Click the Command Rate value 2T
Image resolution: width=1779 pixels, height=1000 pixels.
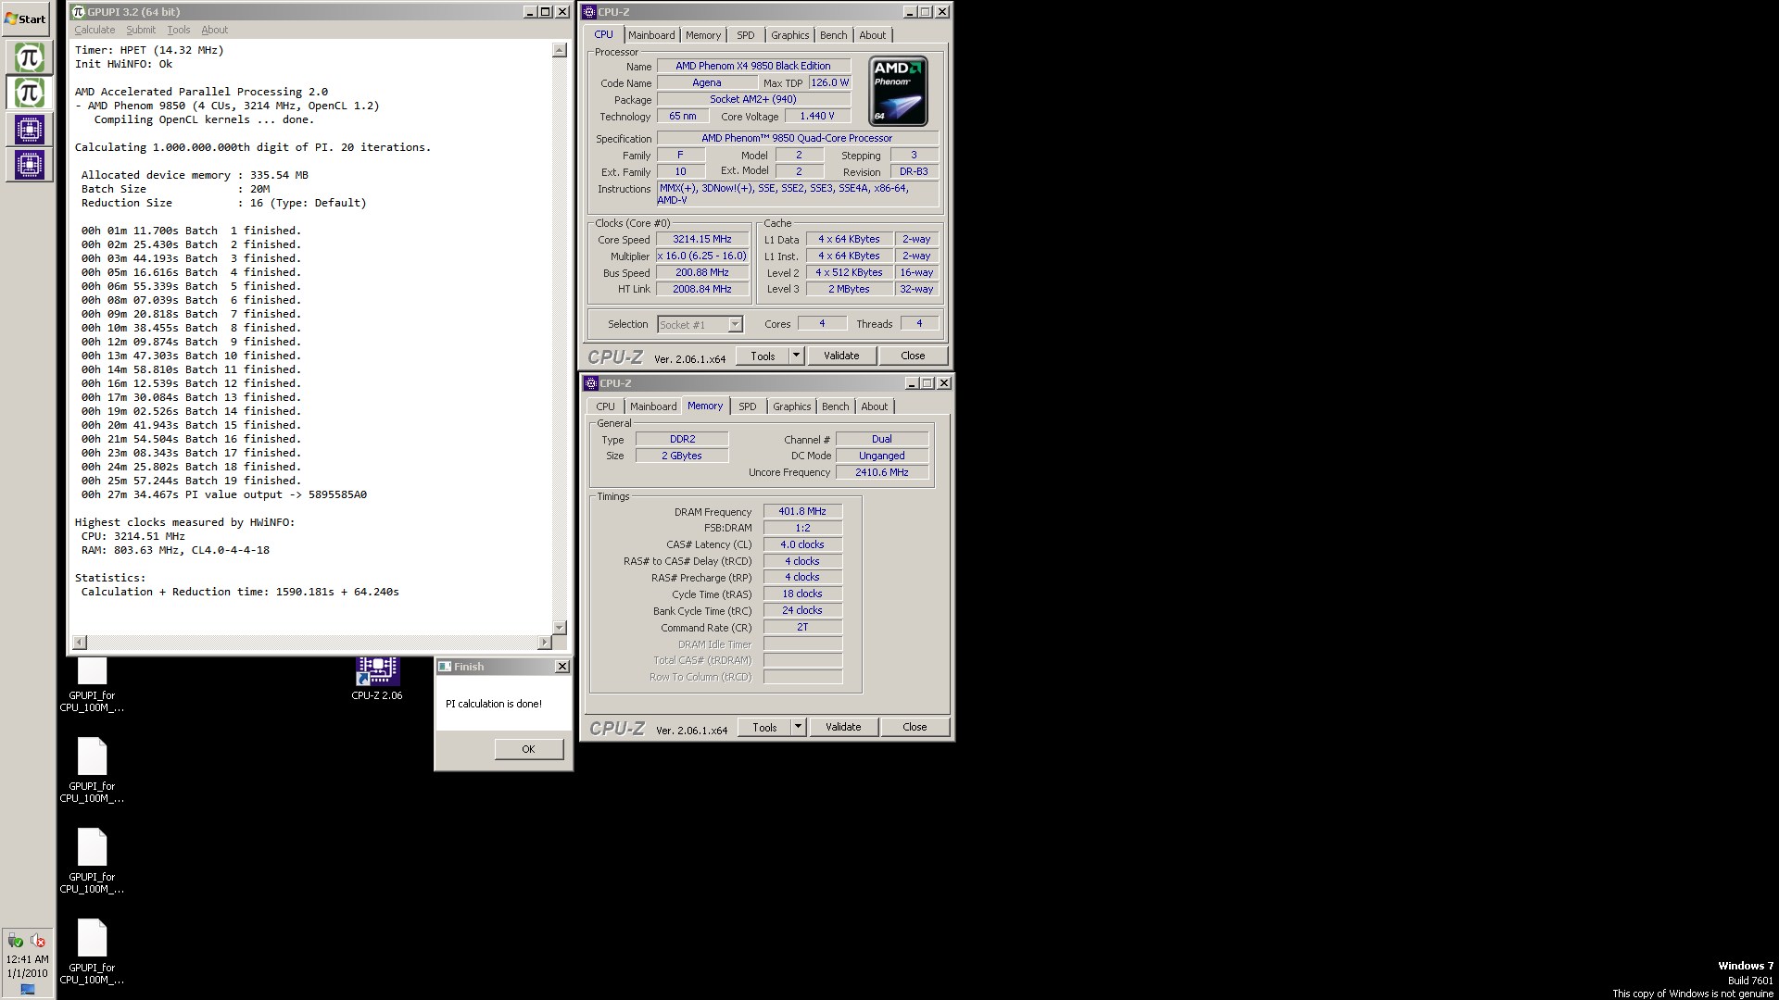pyautogui.click(x=802, y=627)
